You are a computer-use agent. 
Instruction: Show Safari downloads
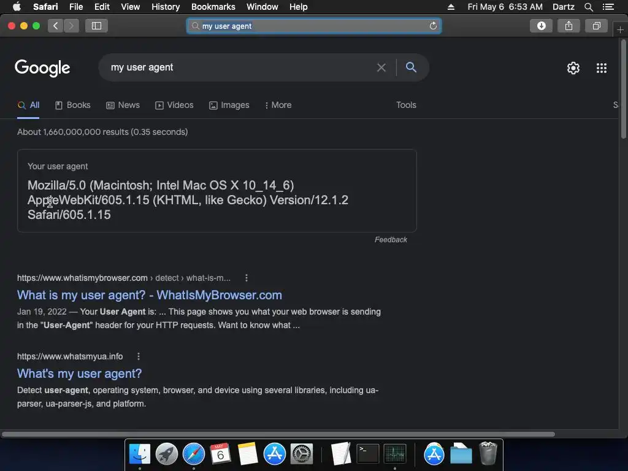541,26
